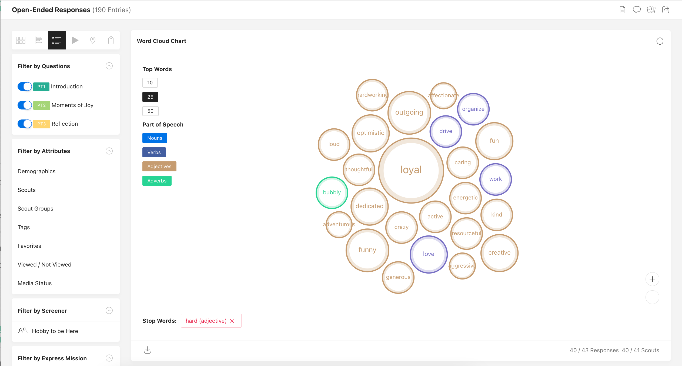Collapse the Filter by Attributes panel
The image size is (682, 366).
109,151
